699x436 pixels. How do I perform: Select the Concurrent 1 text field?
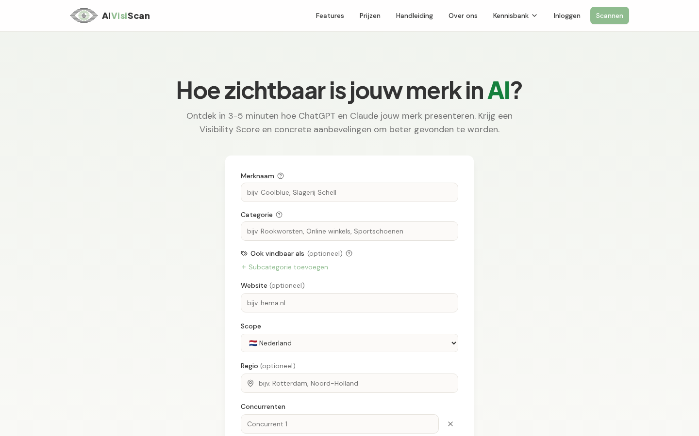tap(340, 424)
